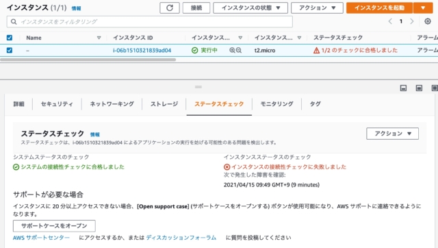Sort by instance state column arrow

240,38
